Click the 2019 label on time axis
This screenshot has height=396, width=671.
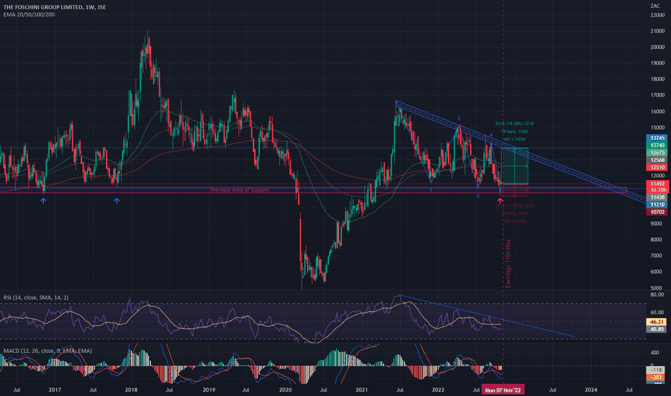[209, 390]
